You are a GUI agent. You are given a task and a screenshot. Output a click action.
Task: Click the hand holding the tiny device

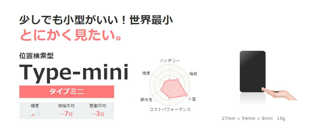click(279, 94)
